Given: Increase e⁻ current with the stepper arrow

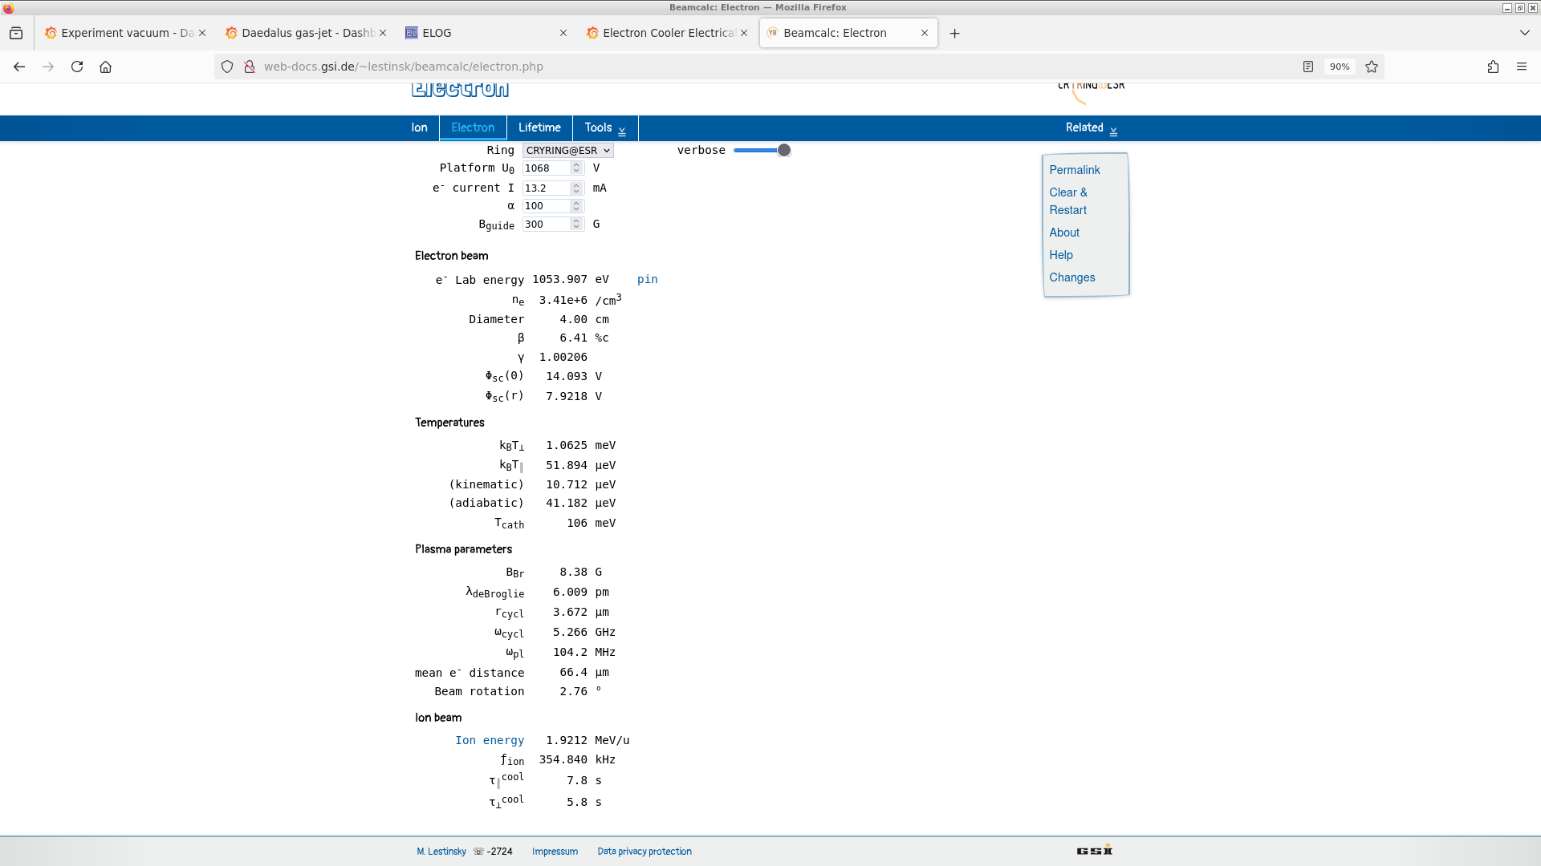Looking at the screenshot, I should pos(577,184).
